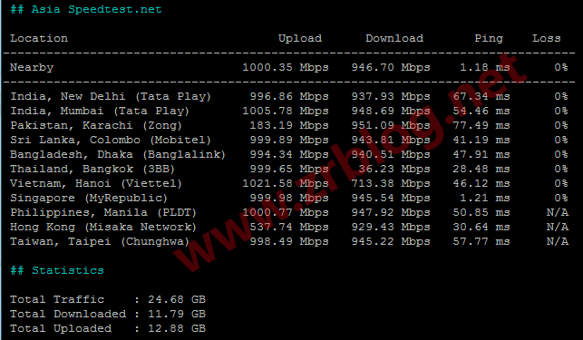Click Hanoi ping '46.12 ms'
Screen dimensions: 583x340
[x=481, y=183]
